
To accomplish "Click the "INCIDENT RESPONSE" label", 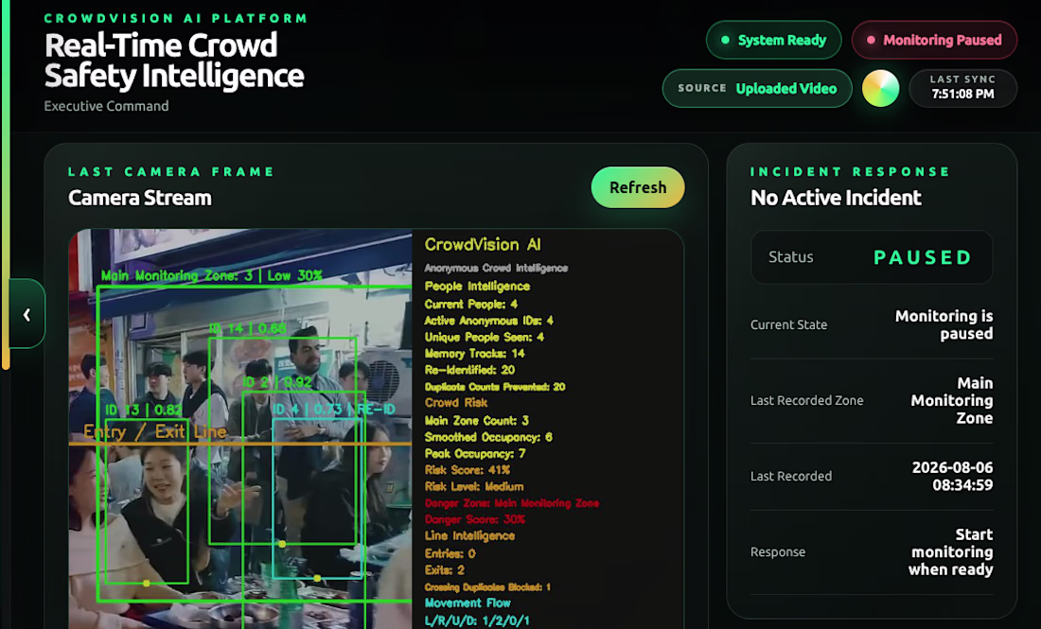I will 850,172.
